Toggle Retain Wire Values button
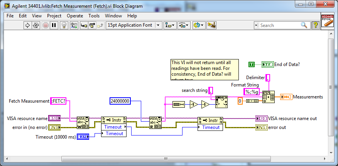 74,25
